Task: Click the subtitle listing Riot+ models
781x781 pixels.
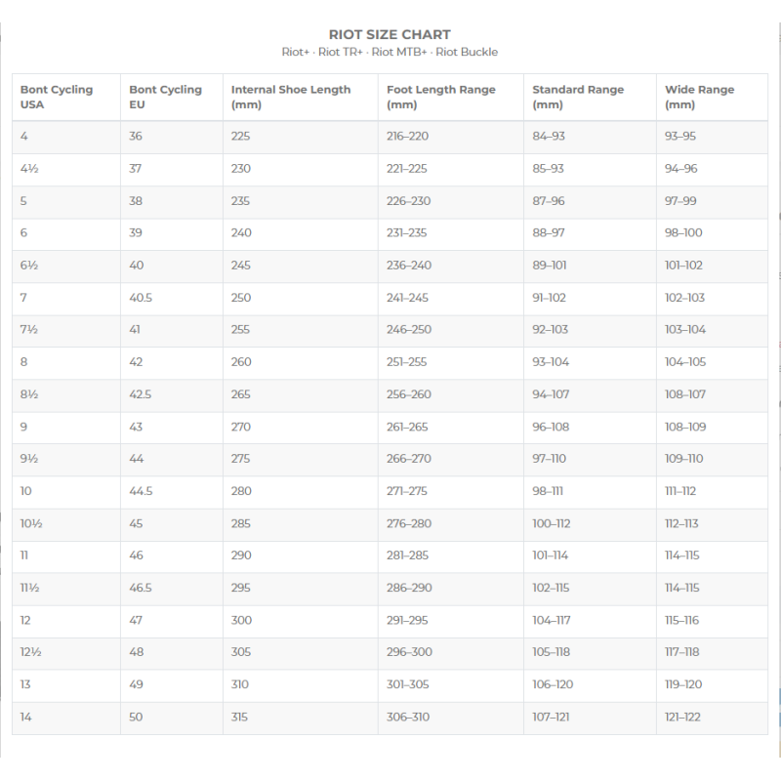Action: tap(390, 52)
